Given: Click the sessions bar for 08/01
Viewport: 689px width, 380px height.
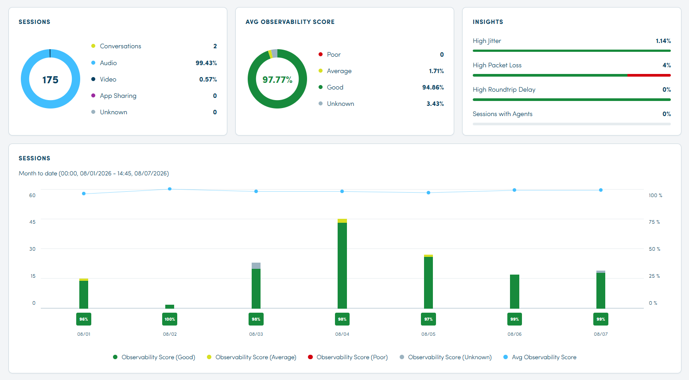Looking at the screenshot, I should (x=84, y=294).
